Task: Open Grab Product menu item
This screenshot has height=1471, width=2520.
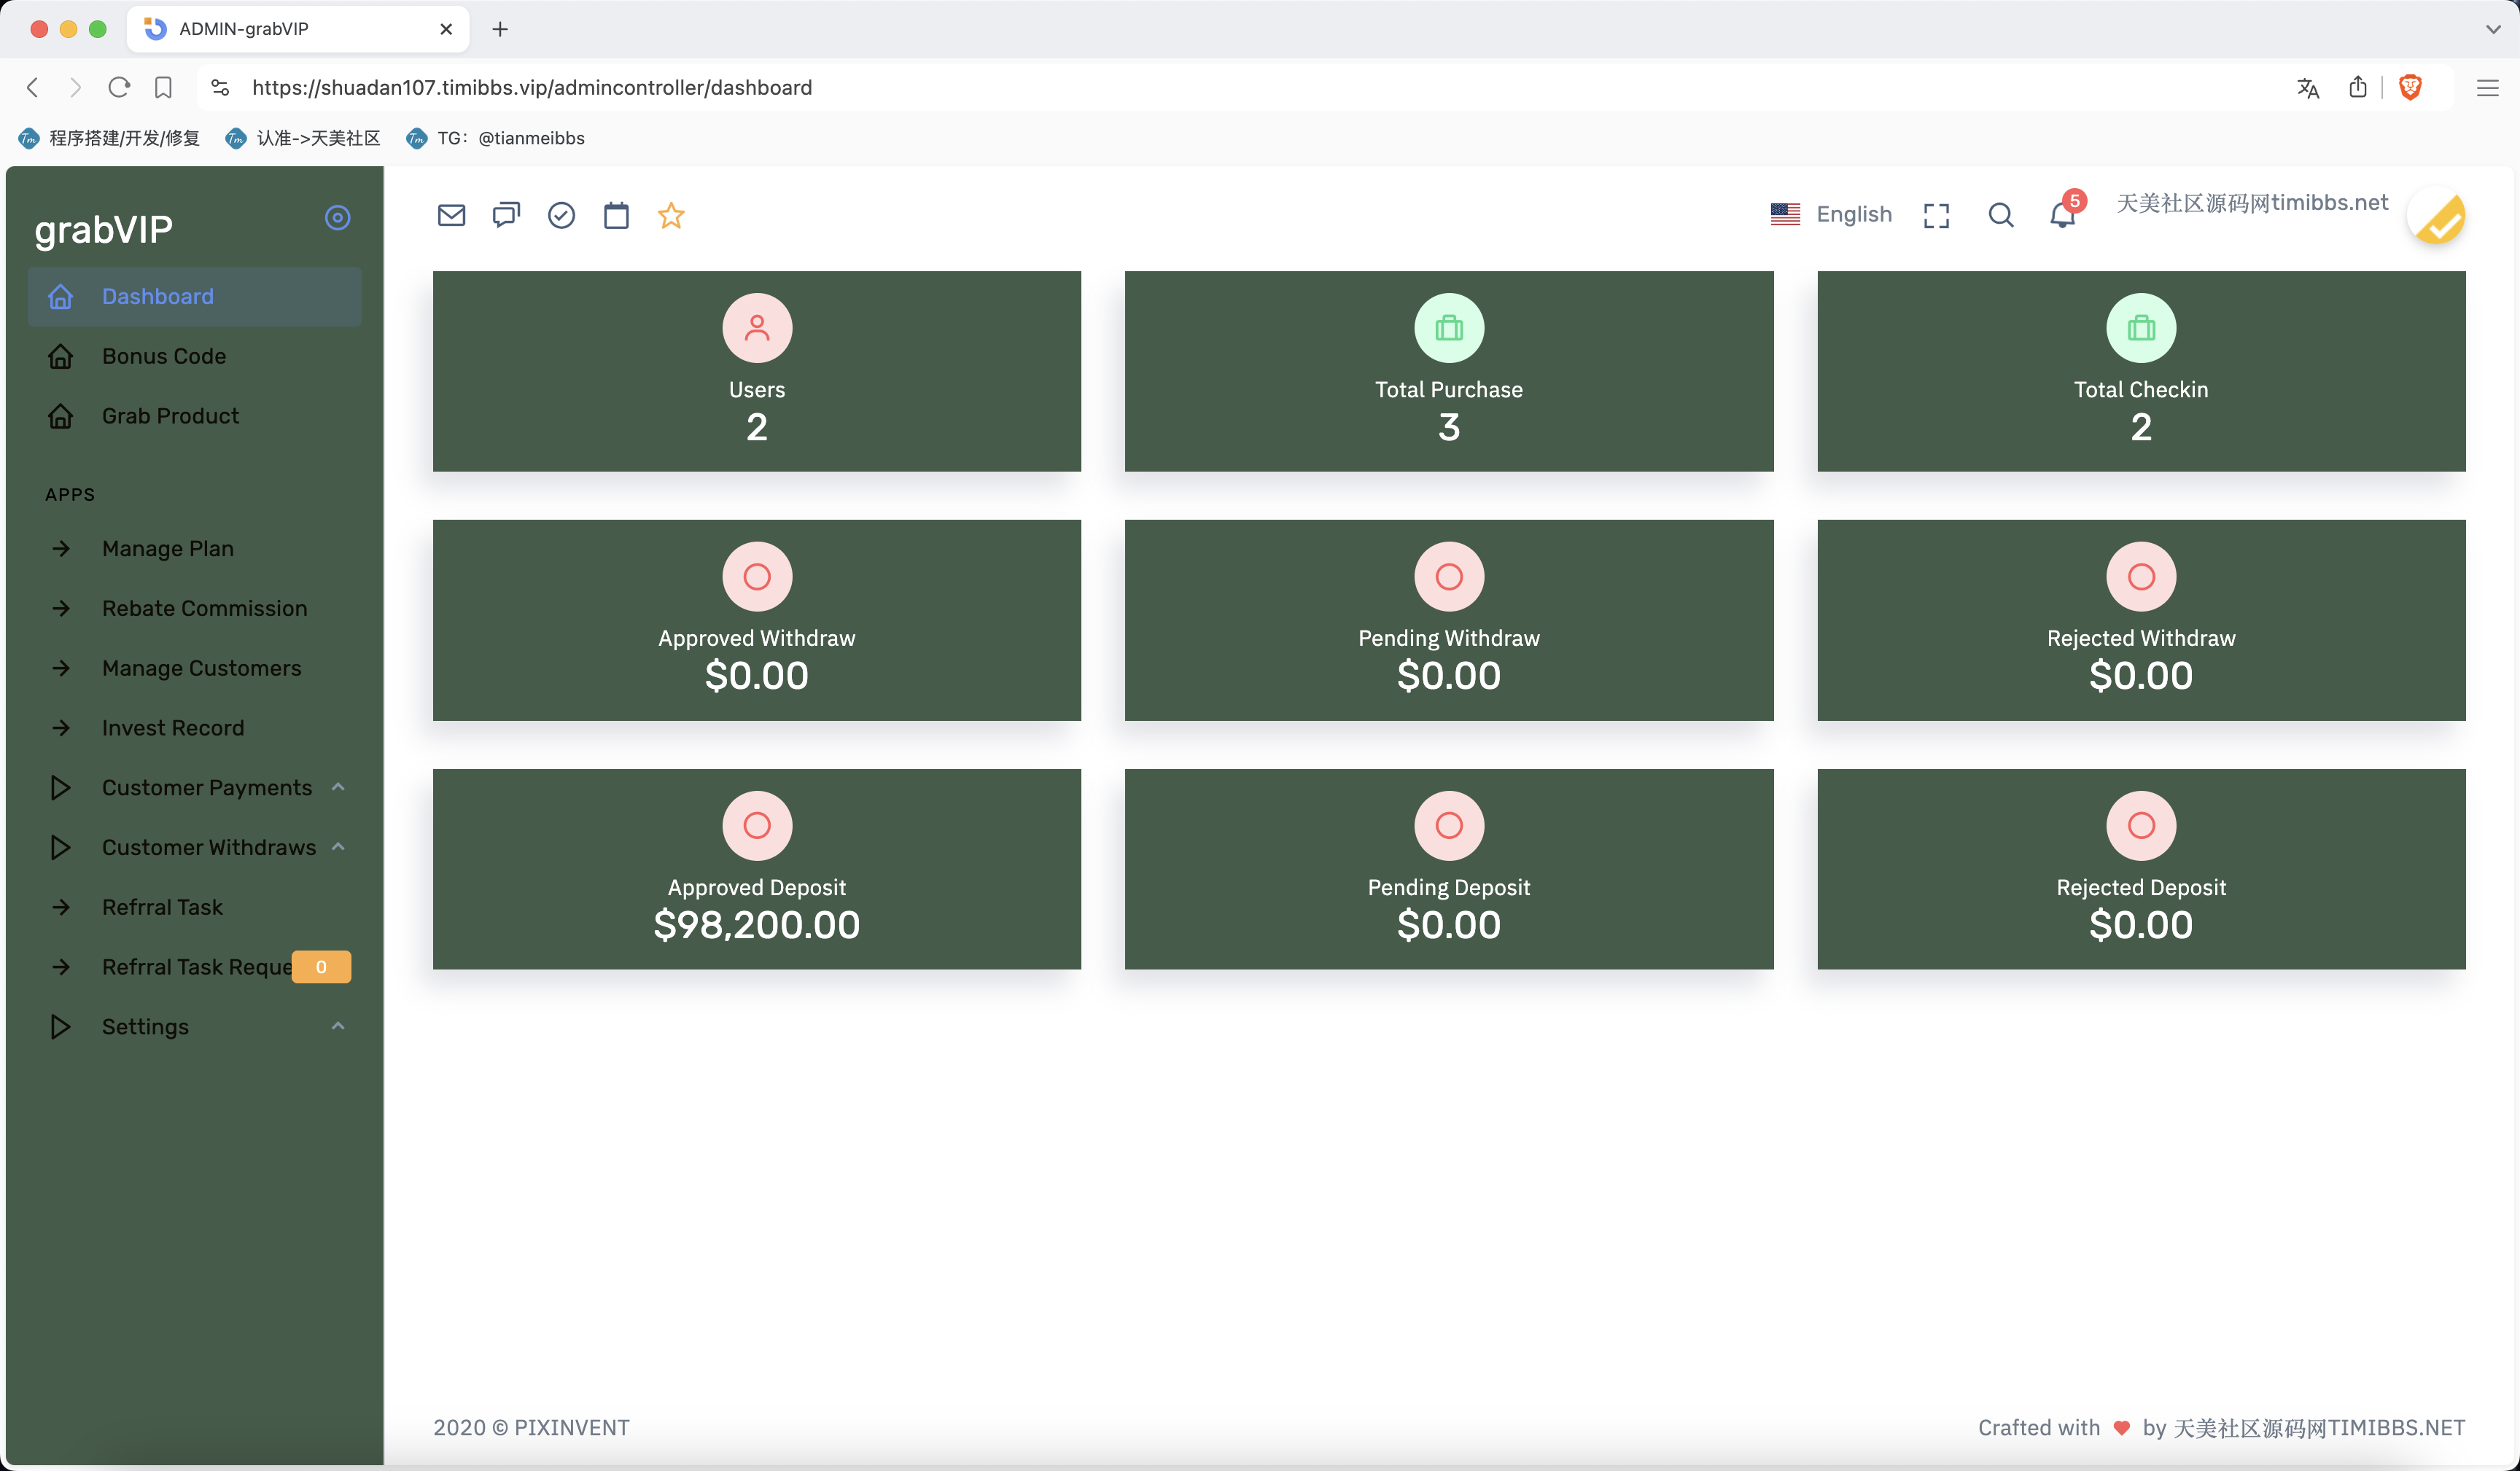Action: (x=195, y=416)
